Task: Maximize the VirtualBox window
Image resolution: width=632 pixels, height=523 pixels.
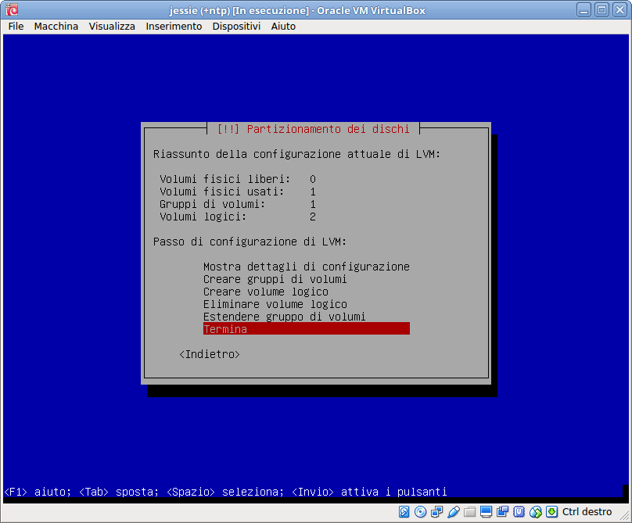Action: pyautogui.click(x=601, y=9)
